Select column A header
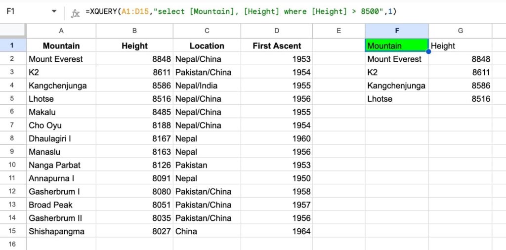Image resolution: width=506 pixels, height=250 pixels. click(x=61, y=31)
